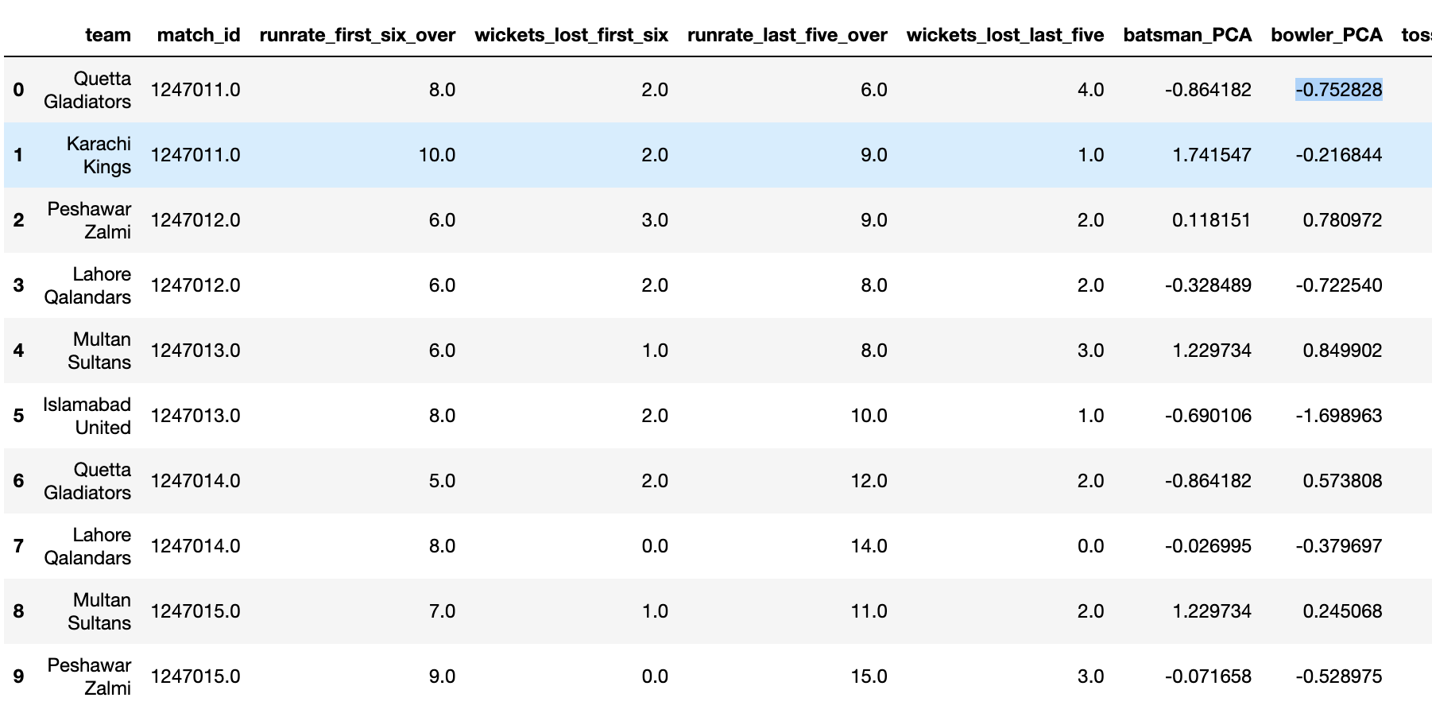Click runrate_last_five_over value 12.0
The height and width of the screenshot is (717, 1432).
coord(869,481)
